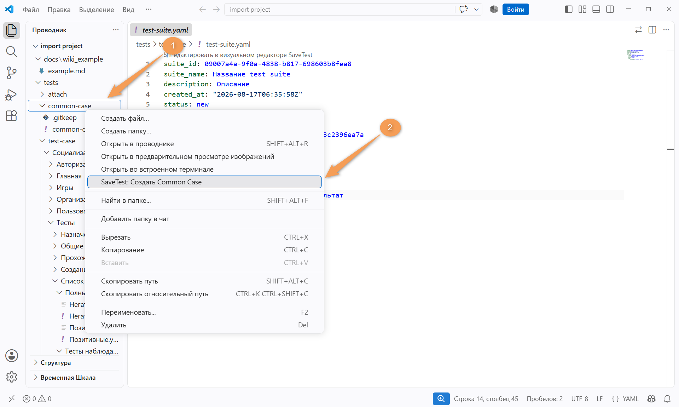Choose Удалить from context menu
Screen dimensions: 679x407
tap(204, 325)
